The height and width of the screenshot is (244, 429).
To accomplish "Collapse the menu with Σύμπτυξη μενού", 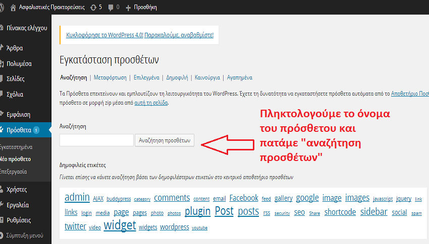I will pos(25,235).
